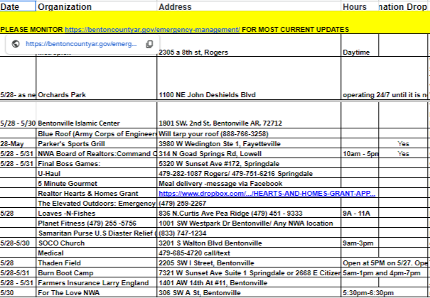Click 314 N Goad Springs Rd cell
This screenshot has width=430, height=298.
(249, 153)
